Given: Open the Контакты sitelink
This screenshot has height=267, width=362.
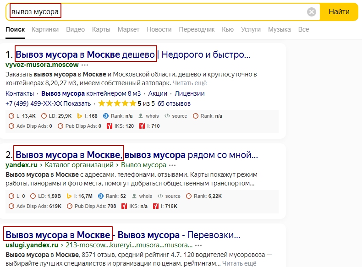Looking at the screenshot, I should click(x=20, y=93).
